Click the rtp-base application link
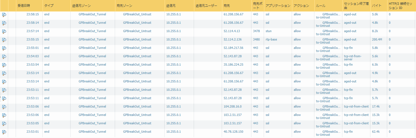 tap(271, 39)
